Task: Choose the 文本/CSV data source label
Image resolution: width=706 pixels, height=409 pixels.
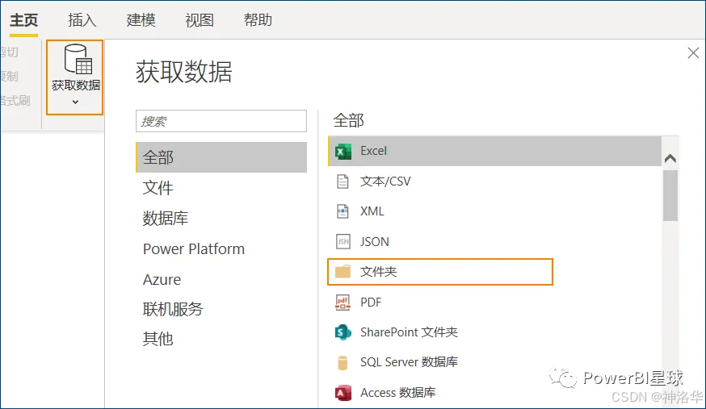Action: tap(385, 182)
